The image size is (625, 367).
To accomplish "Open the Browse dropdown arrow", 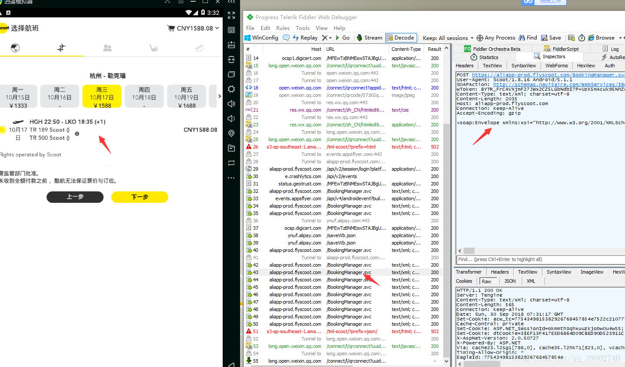I will click(x=621, y=38).
